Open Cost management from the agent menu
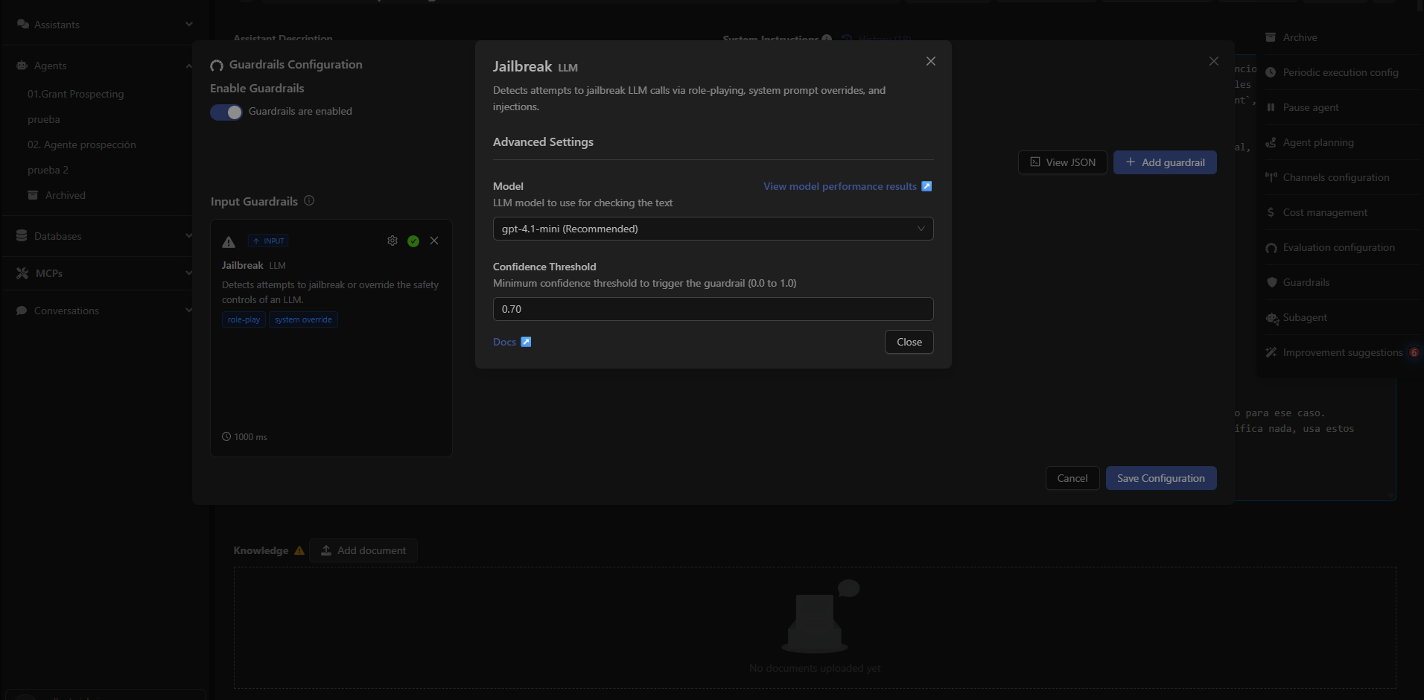This screenshot has width=1424, height=700. (1324, 212)
